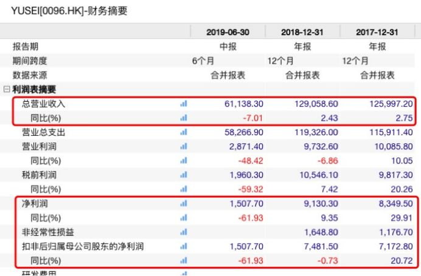Viewport: 421px width, 276px height.
Task: Click chart icon beside 总营业收入 row
Action: point(183,104)
